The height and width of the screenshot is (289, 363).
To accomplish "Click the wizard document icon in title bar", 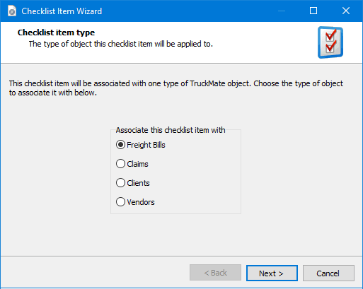I will (x=12, y=11).
